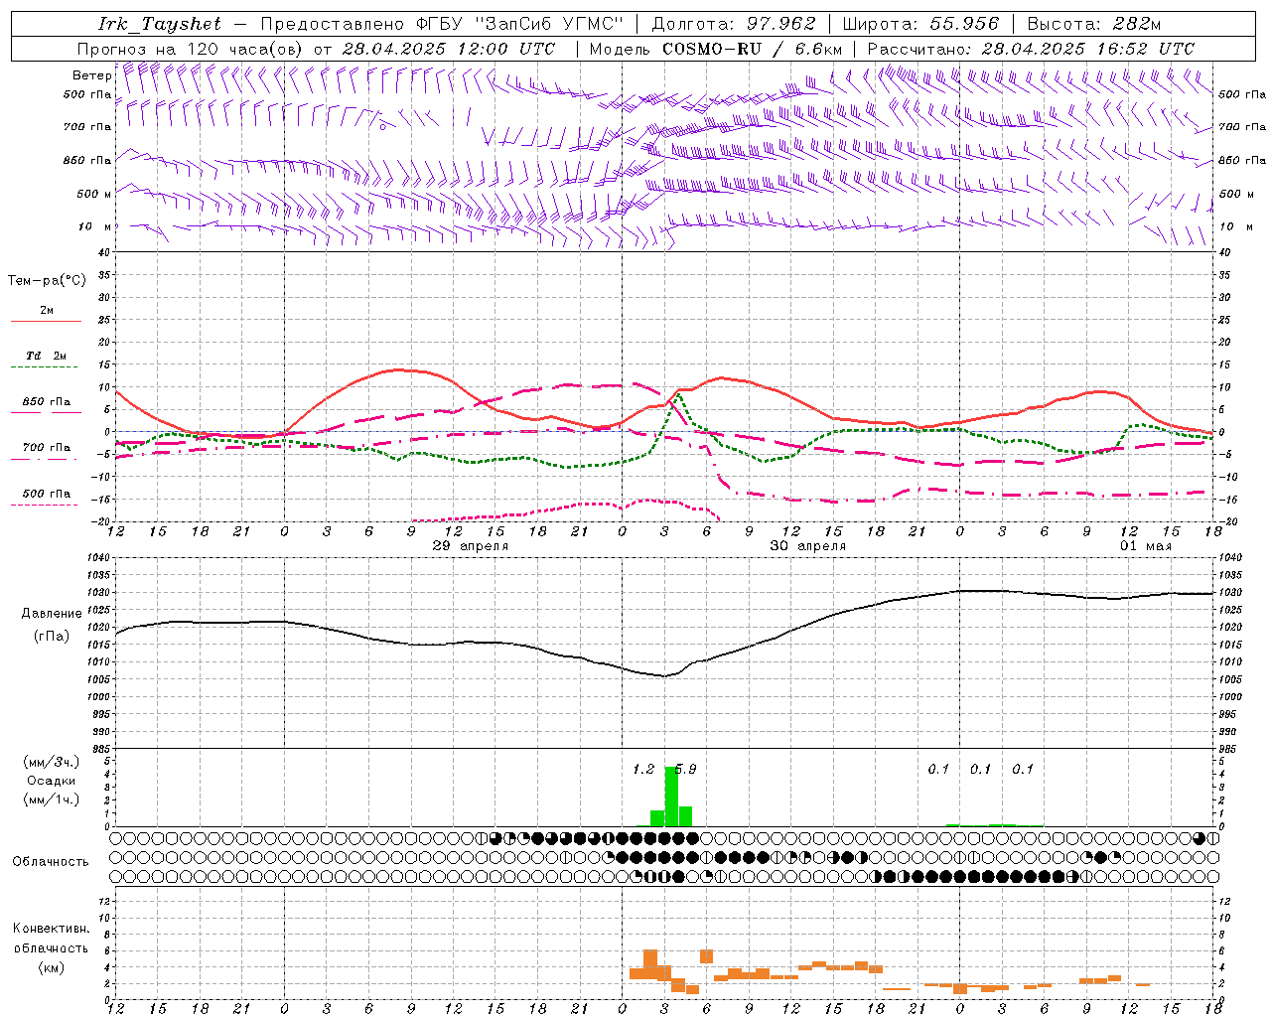
Task: Click the station title "Irk_Tayshet"
Action: point(159,24)
